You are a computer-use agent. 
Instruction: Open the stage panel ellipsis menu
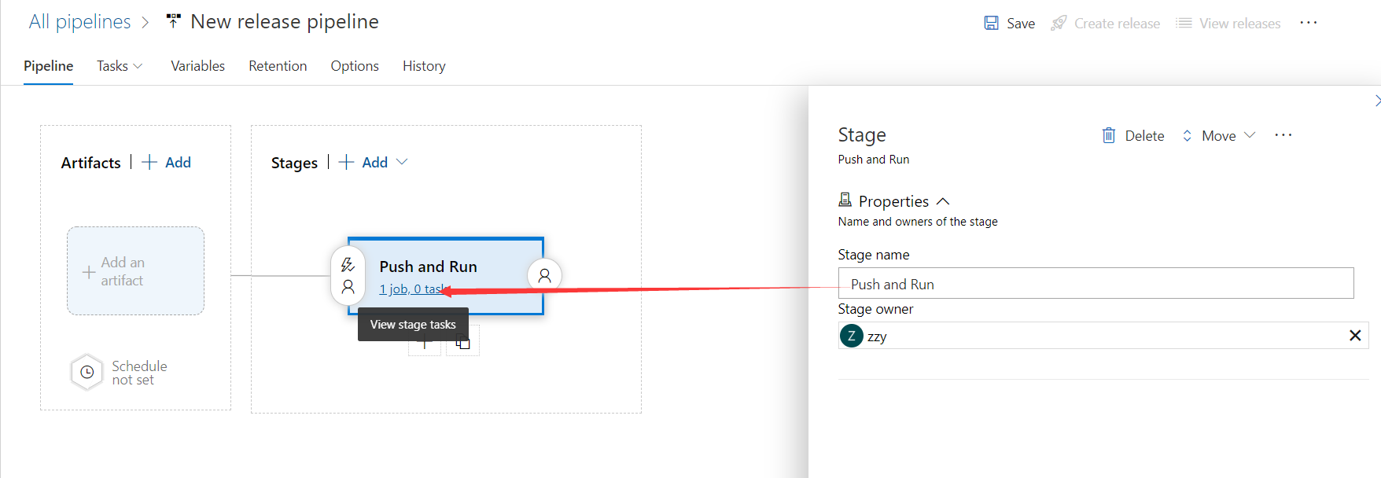click(1283, 135)
